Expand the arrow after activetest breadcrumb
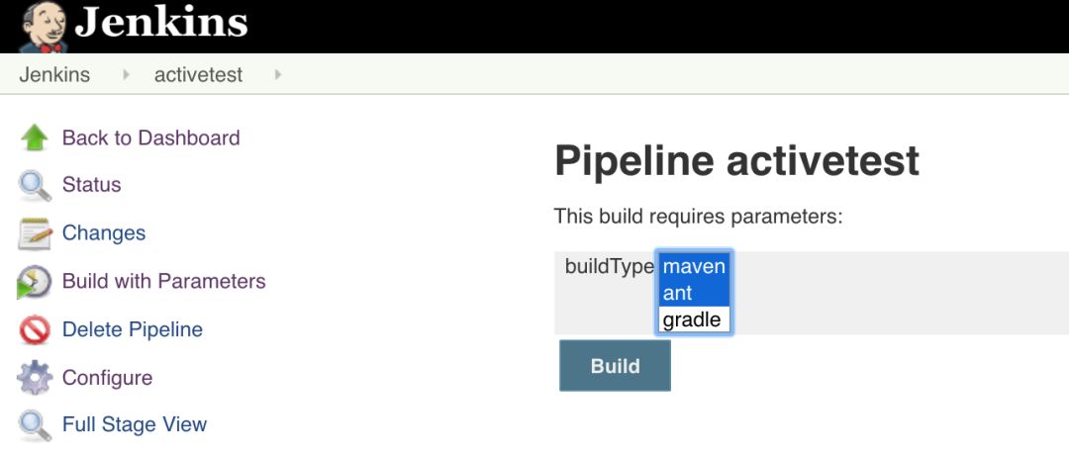Image resolution: width=1069 pixels, height=453 pixels. [278, 75]
